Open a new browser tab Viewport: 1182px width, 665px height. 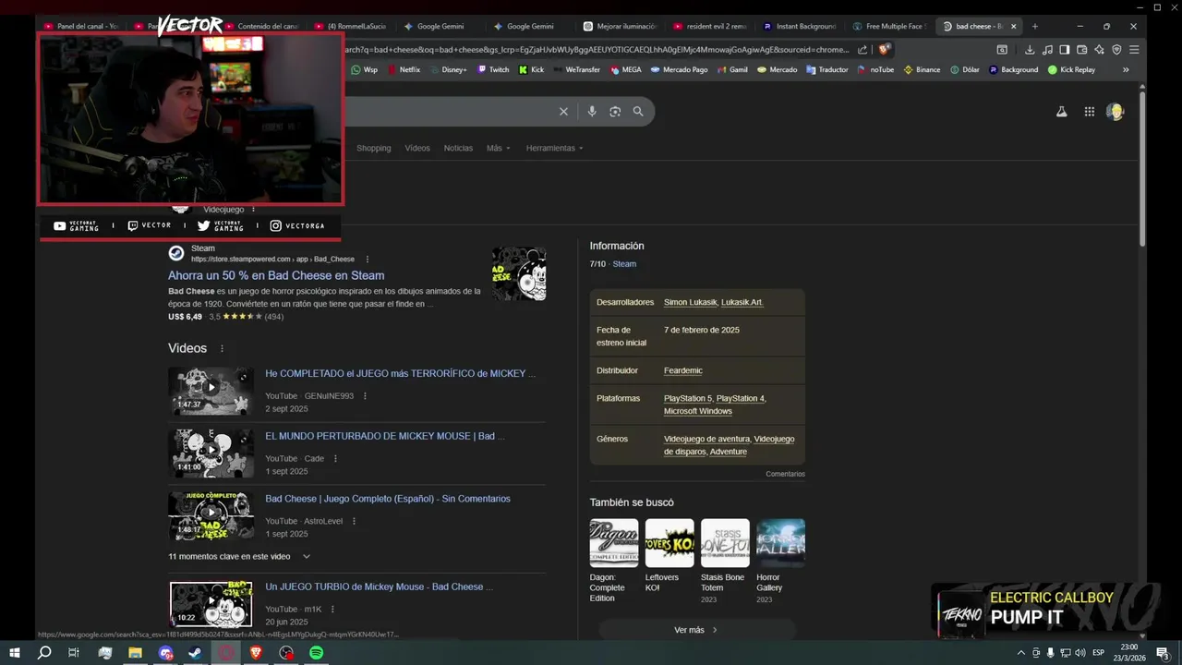(x=1034, y=26)
